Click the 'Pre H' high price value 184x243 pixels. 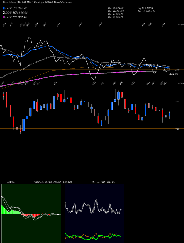point(116,11)
